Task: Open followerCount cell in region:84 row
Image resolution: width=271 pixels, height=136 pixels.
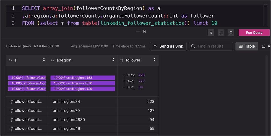Action: 27,102
